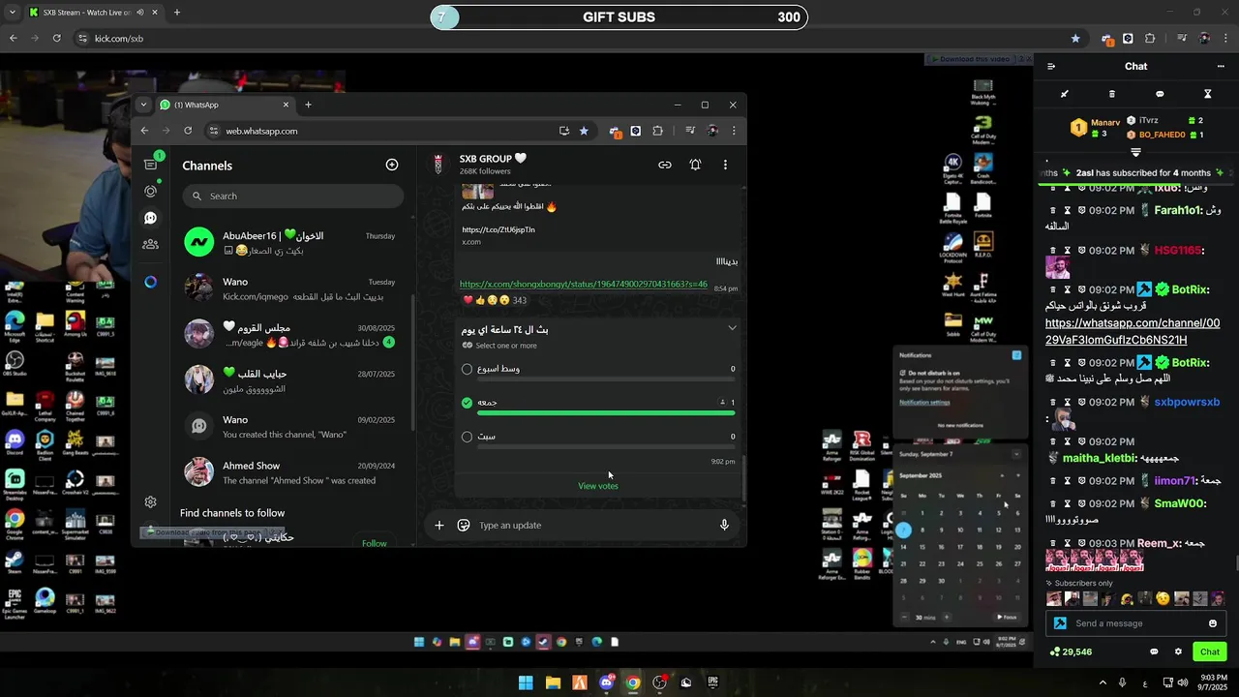This screenshot has width=1239, height=697.
Task: Select September 7 in the calendar
Action: click(x=903, y=530)
